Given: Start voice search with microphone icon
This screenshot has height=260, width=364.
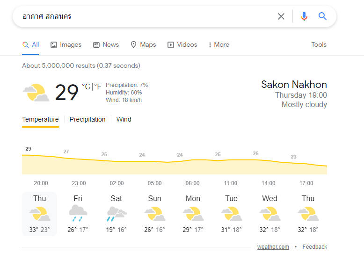Looking at the screenshot, I should tap(304, 16).
